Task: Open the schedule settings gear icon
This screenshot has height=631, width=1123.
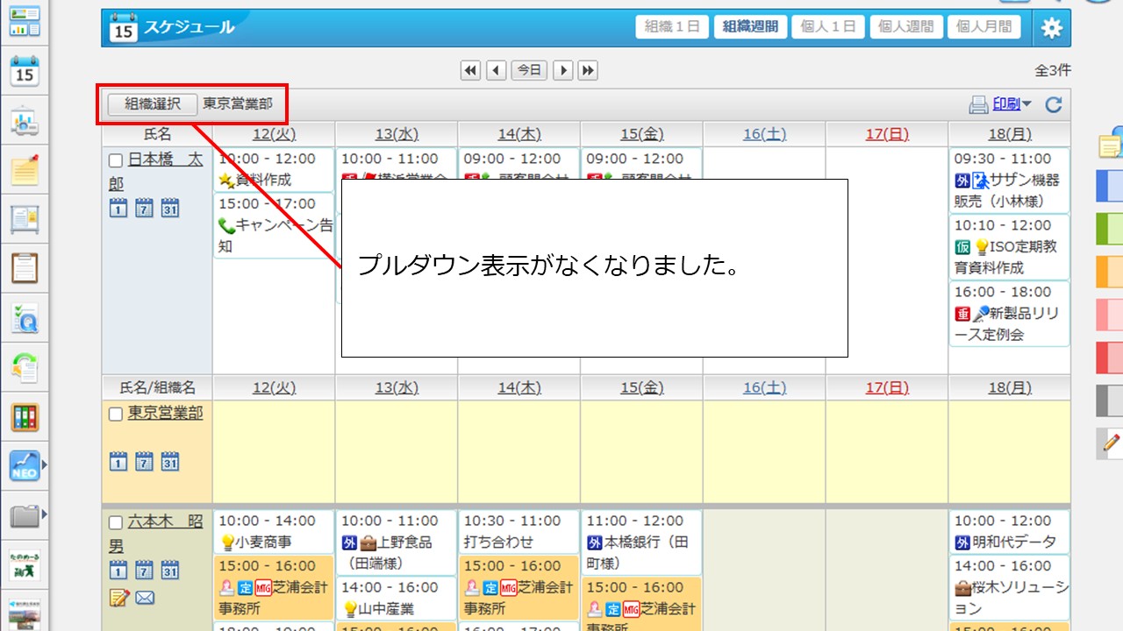Action: [x=1051, y=28]
